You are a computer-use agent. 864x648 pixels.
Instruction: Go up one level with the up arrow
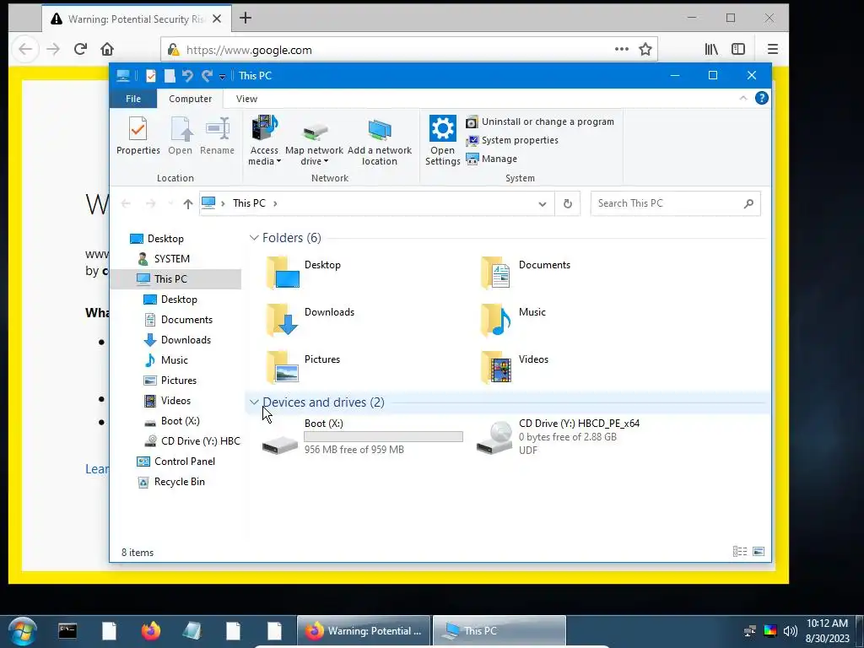pyautogui.click(x=188, y=204)
